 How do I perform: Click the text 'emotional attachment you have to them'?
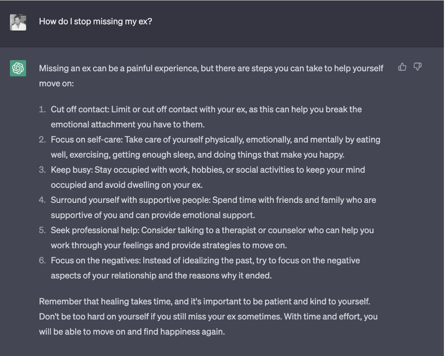[x=128, y=124]
